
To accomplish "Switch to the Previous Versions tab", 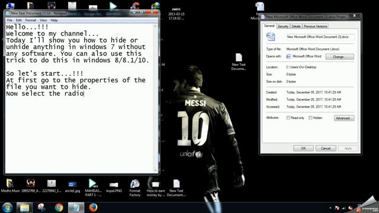I will click(x=315, y=26).
